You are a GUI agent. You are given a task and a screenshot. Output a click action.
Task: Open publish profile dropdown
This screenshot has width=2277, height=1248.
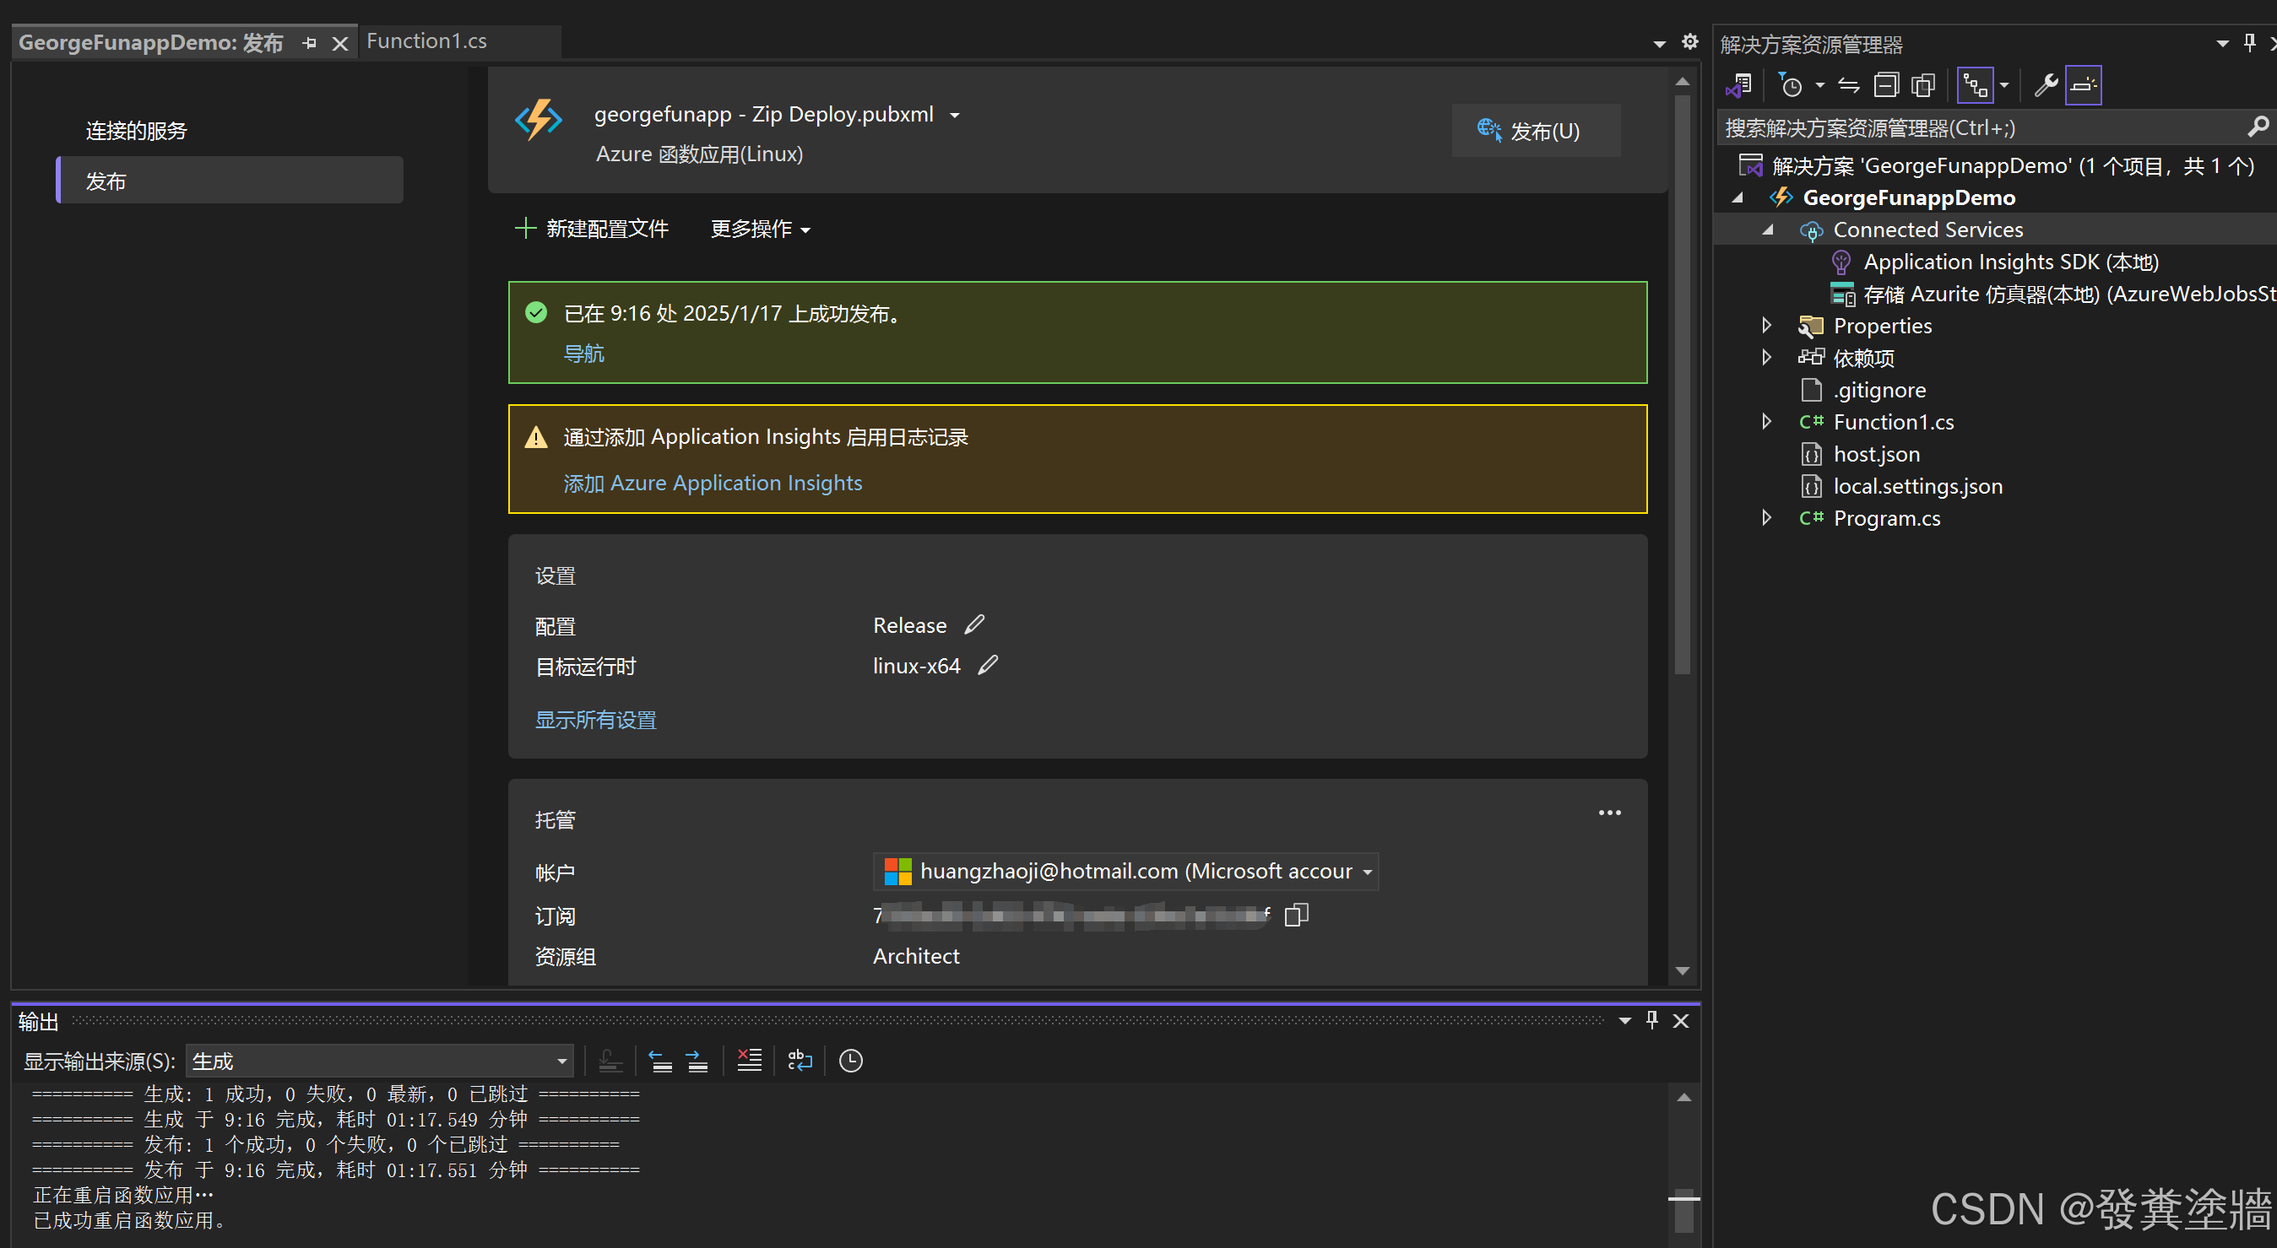pyautogui.click(x=955, y=116)
